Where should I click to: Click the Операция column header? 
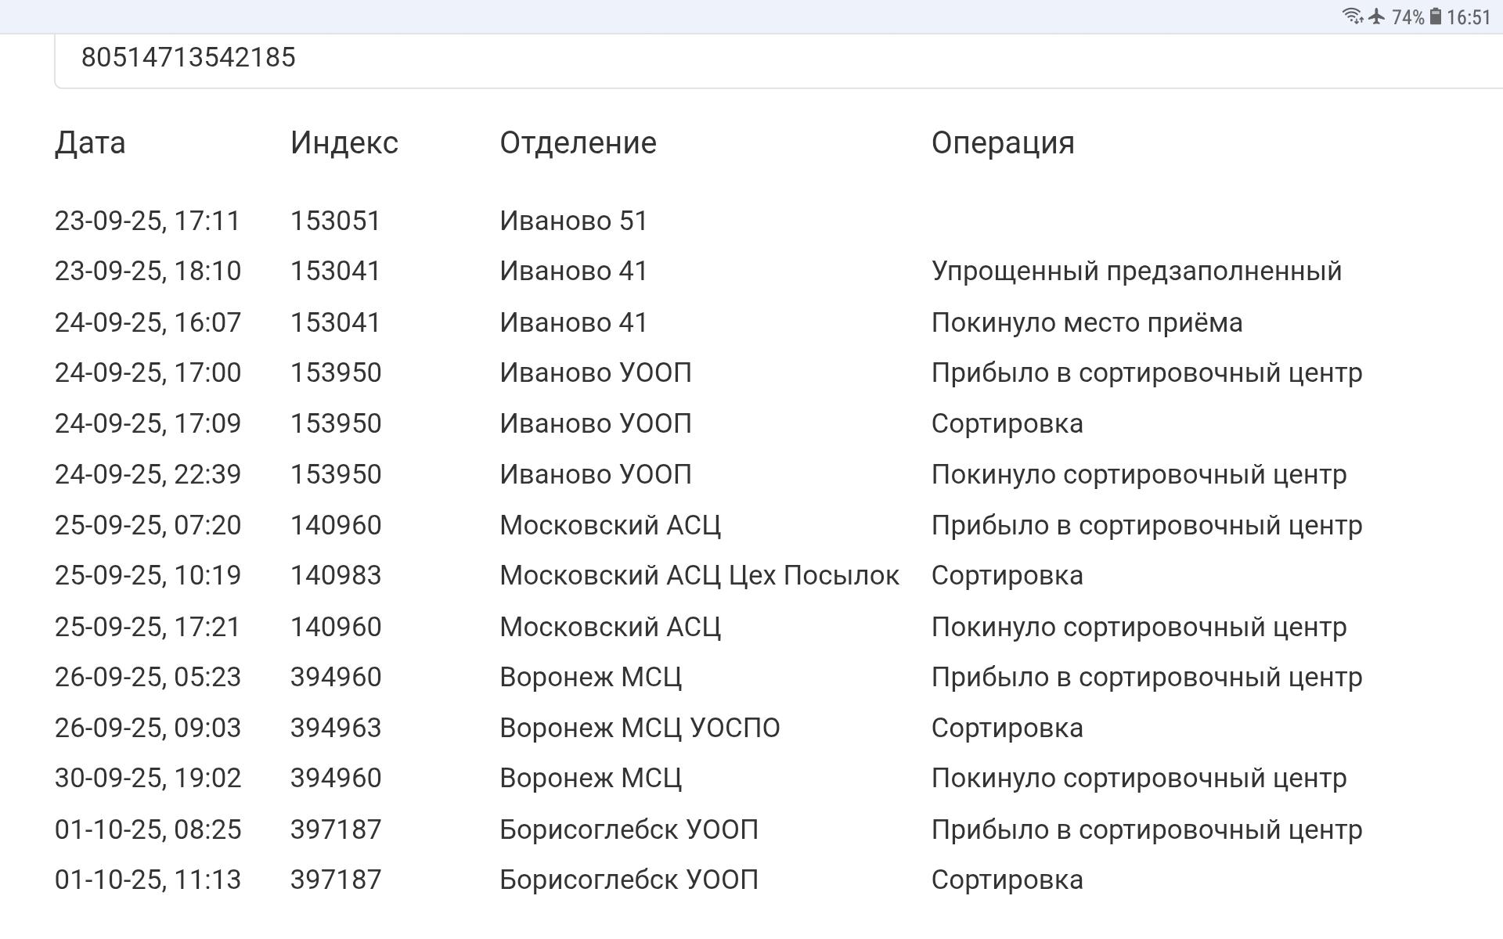coord(1003,143)
